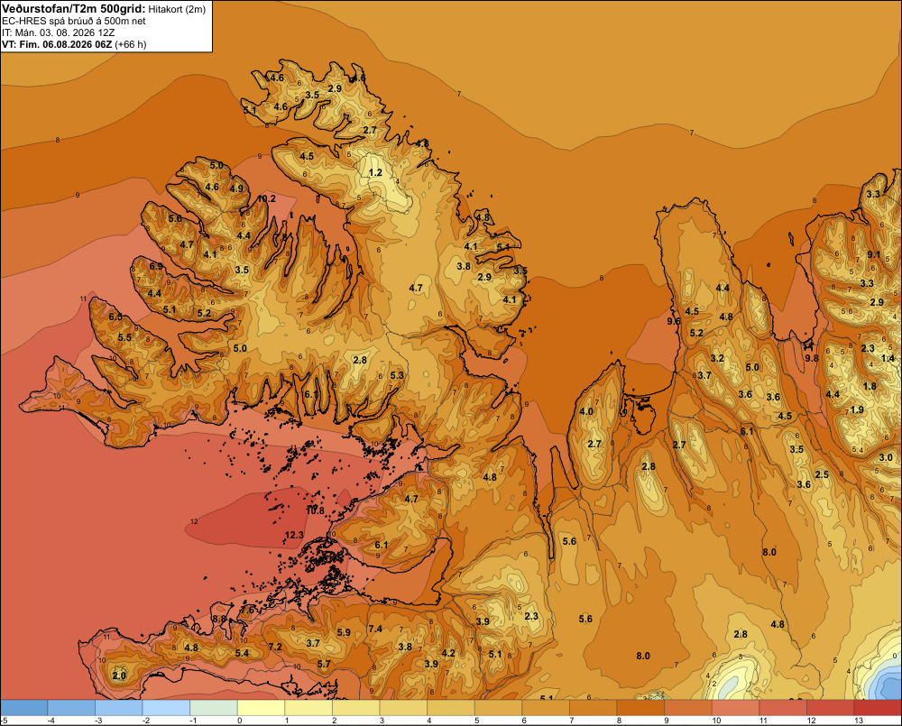Click the legend color segment between -5 and -4
This screenshot has width=902, height=726.
point(24,708)
